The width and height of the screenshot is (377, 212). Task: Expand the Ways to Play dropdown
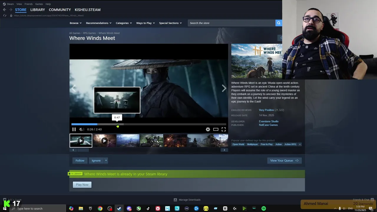[145, 23]
